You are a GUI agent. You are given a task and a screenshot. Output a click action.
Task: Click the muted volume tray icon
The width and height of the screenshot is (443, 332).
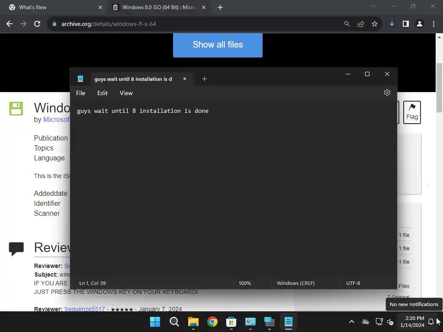(390, 322)
